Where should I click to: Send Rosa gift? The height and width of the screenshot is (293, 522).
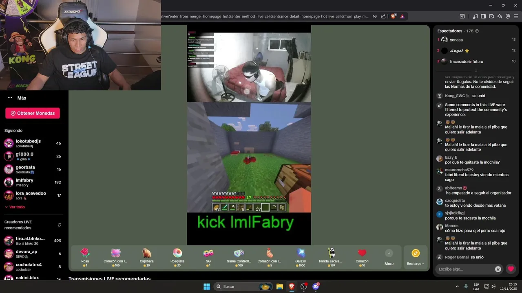pos(85,257)
